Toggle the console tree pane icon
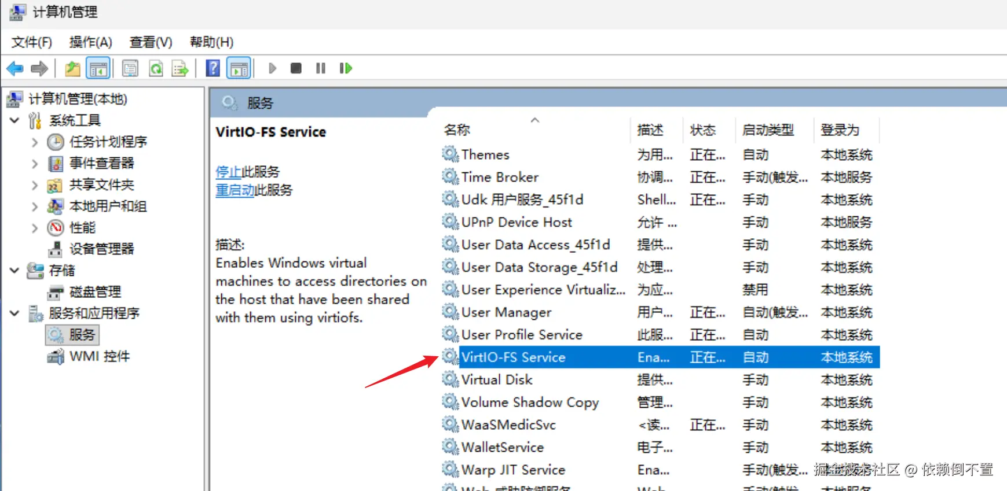Viewport: 1007px width, 491px height. click(x=98, y=69)
